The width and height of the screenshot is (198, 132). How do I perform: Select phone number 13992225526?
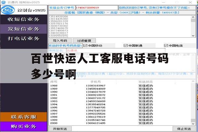pos(96,114)
